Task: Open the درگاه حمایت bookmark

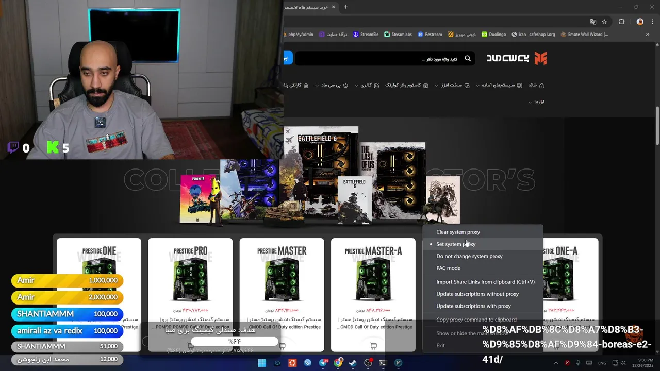Action: tap(333, 35)
